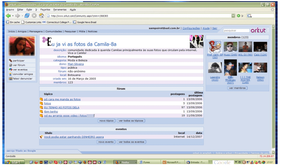Open event 'Você podia estar ganhando DINHEIRO agora'
282x167 pixels.
74,137
